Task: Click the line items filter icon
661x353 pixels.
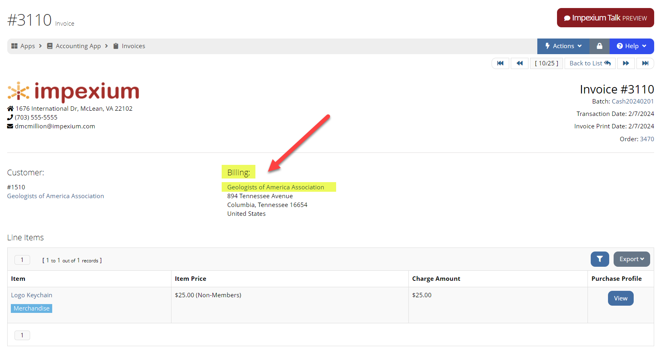Action: (x=600, y=259)
